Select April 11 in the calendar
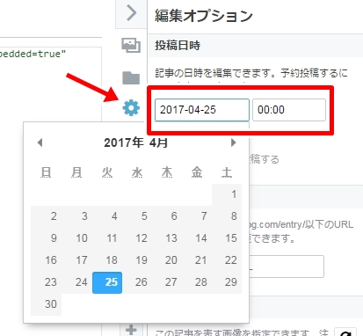 pyautogui.click(x=107, y=238)
